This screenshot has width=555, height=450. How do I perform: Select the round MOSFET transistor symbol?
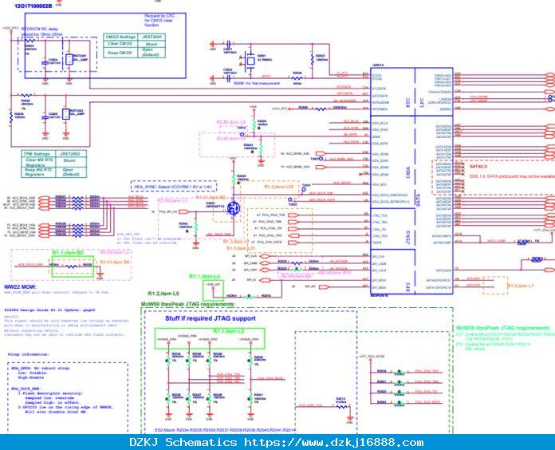point(234,208)
